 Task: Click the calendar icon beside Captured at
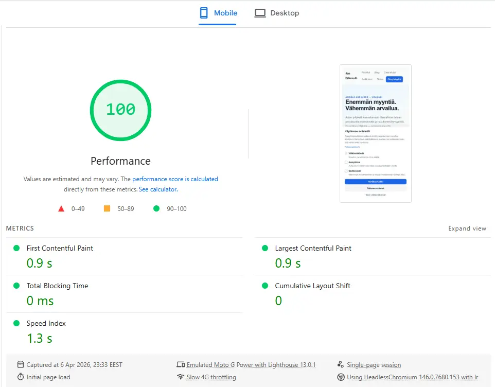pos(21,365)
